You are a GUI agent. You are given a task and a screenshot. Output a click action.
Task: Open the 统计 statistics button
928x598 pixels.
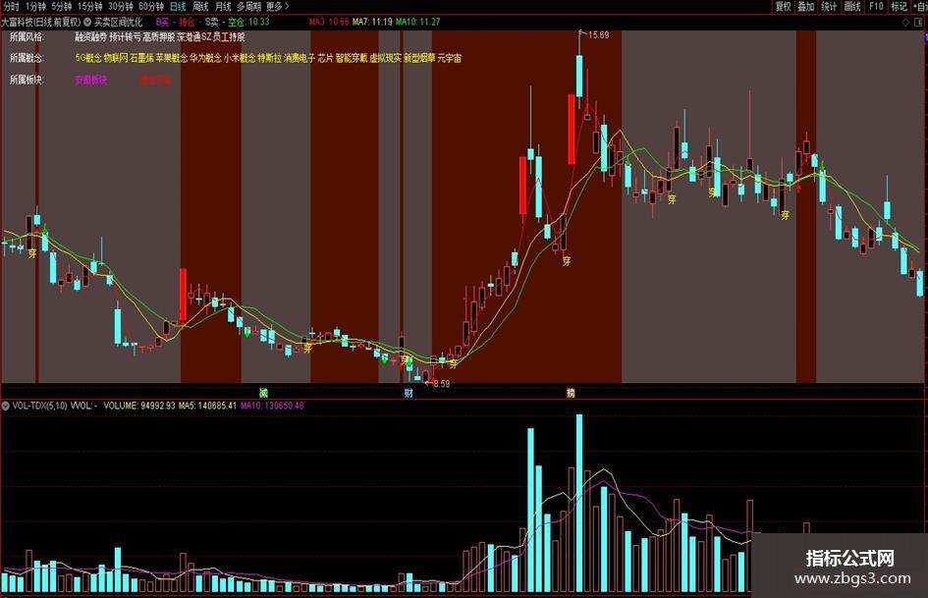(x=829, y=7)
